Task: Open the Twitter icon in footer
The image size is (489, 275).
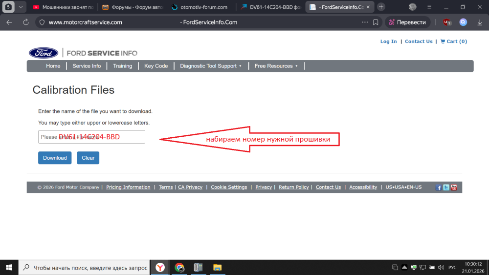Action: (x=446, y=188)
